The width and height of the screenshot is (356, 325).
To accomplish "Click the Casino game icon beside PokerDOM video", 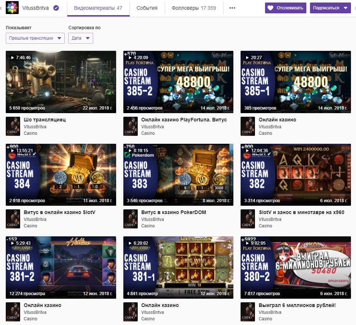I will (130, 219).
